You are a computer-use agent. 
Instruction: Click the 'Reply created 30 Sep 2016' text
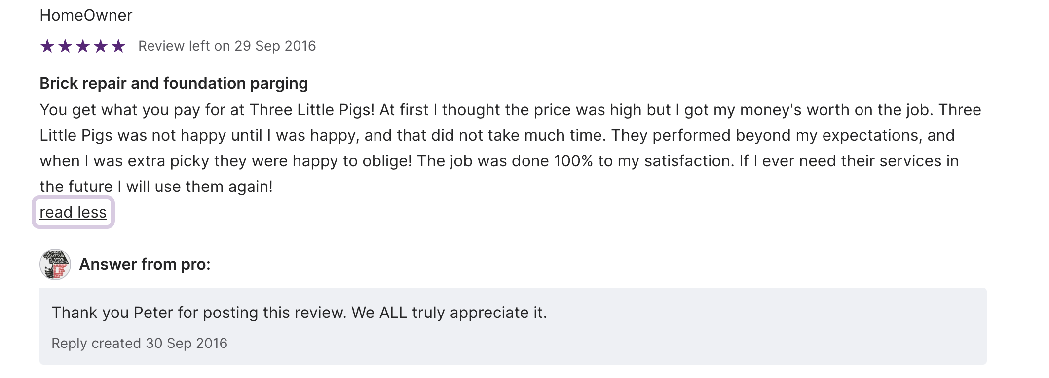click(139, 343)
